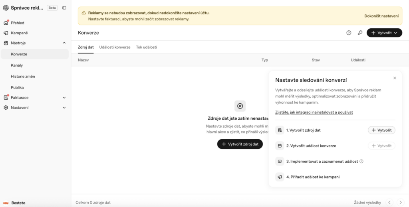Screen dimensions: 409x207
Task: Open the help question mark icon
Action: 349,33
